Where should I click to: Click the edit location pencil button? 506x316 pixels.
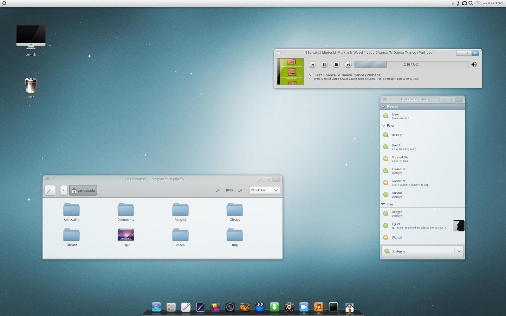pyautogui.click(x=50, y=190)
